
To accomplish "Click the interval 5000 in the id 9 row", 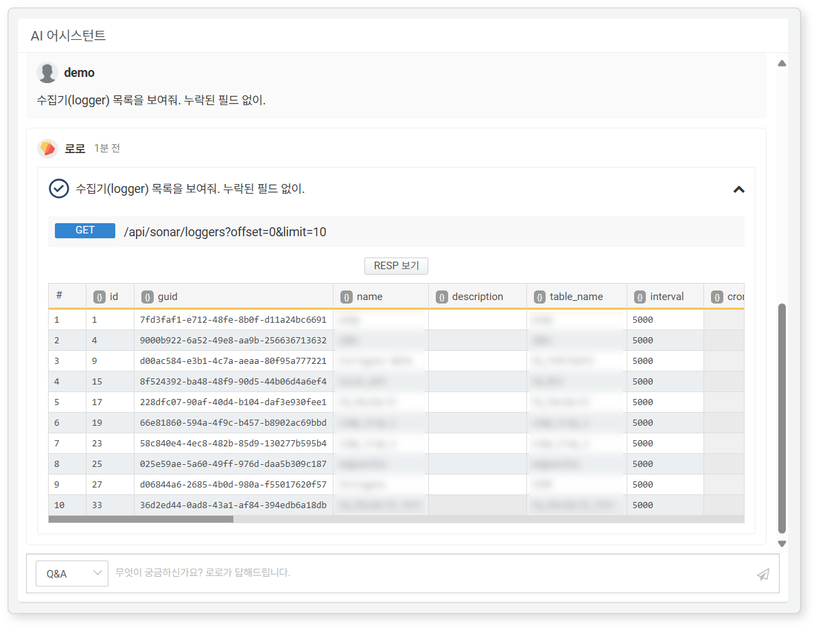I will pos(642,361).
